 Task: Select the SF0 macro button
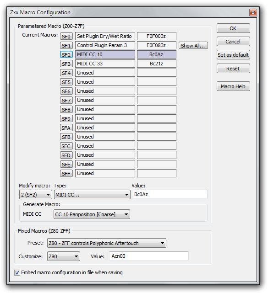pos(66,36)
